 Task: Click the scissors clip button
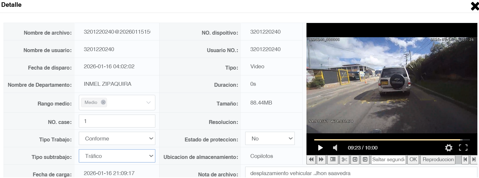click(x=344, y=159)
